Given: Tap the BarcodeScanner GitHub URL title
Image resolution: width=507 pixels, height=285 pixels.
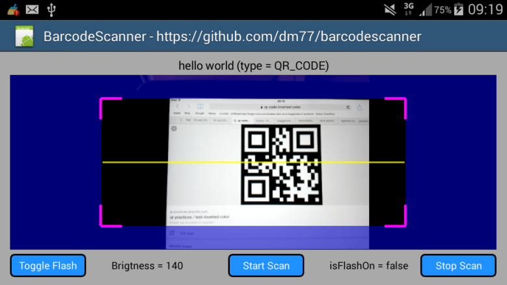Looking at the screenshot, I should click(232, 36).
